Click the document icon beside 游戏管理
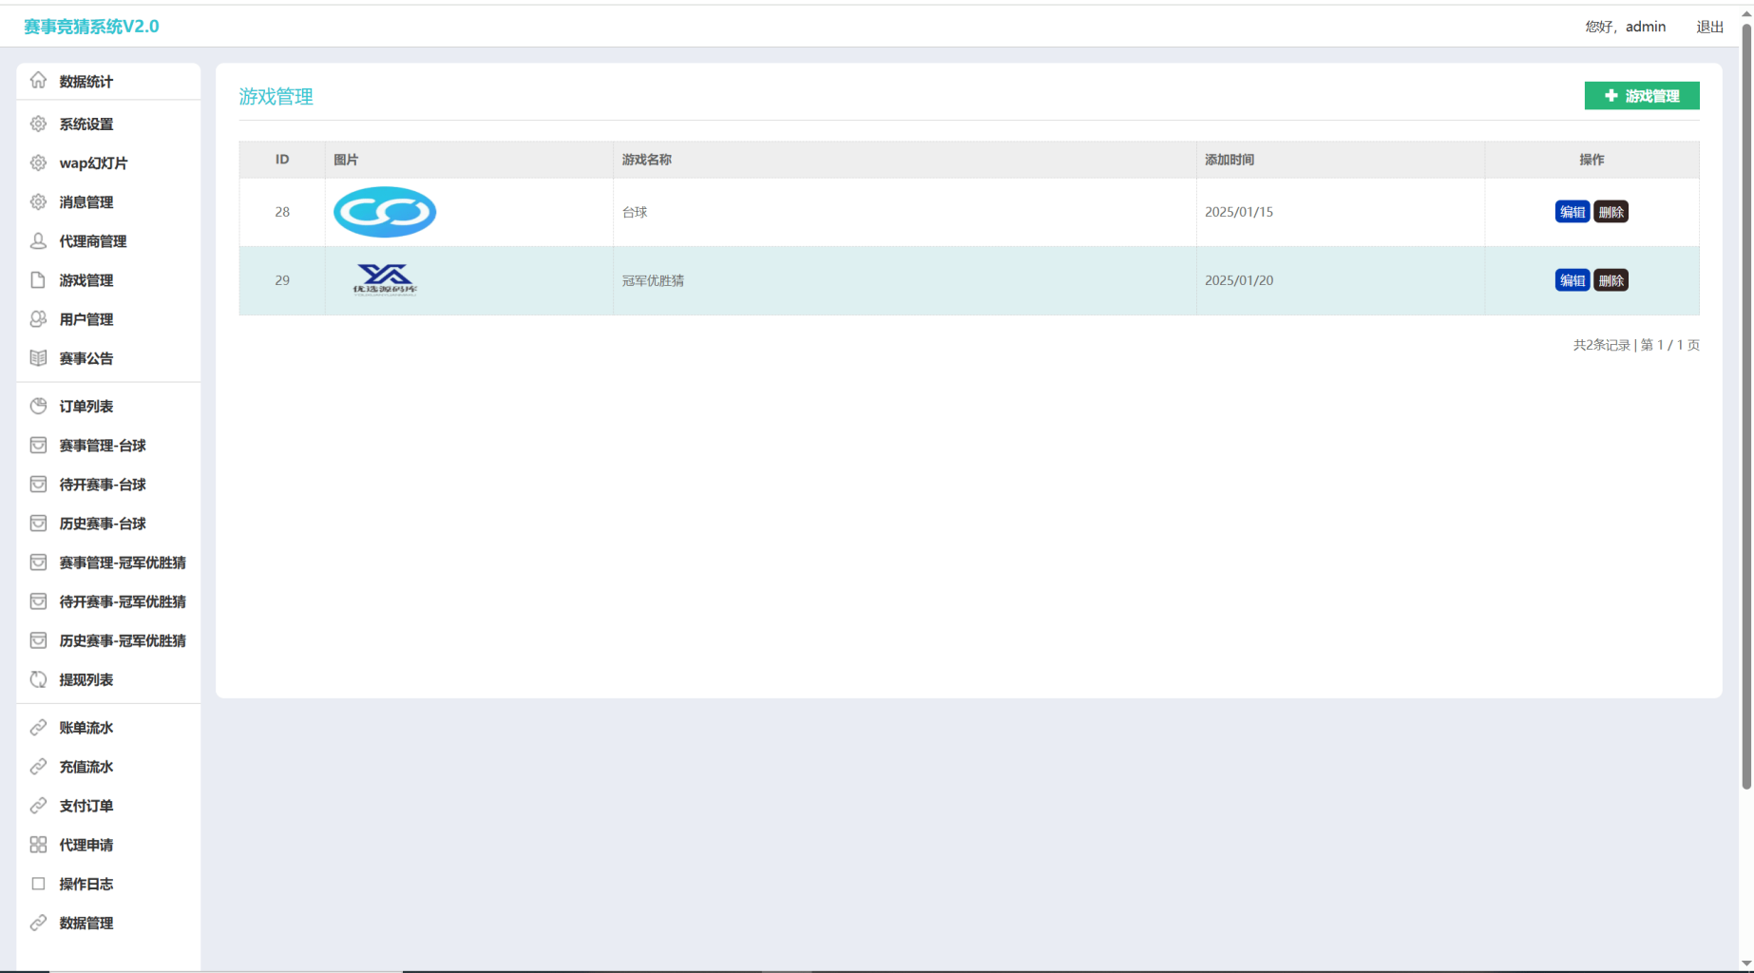This screenshot has width=1754, height=973. coord(38,280)
